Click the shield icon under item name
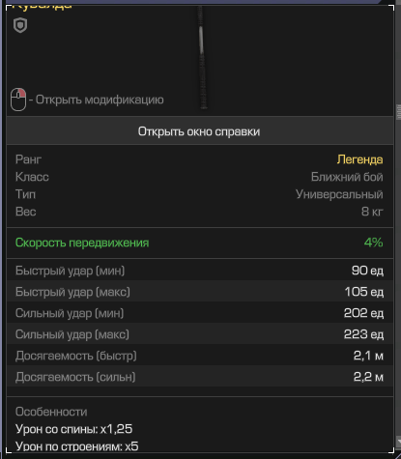 tap(20, 25)
